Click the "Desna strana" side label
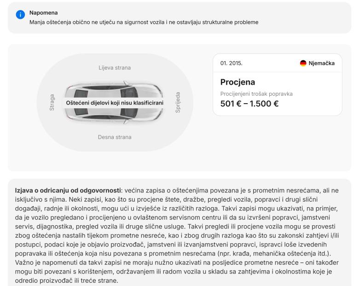 tap(115, 137)
